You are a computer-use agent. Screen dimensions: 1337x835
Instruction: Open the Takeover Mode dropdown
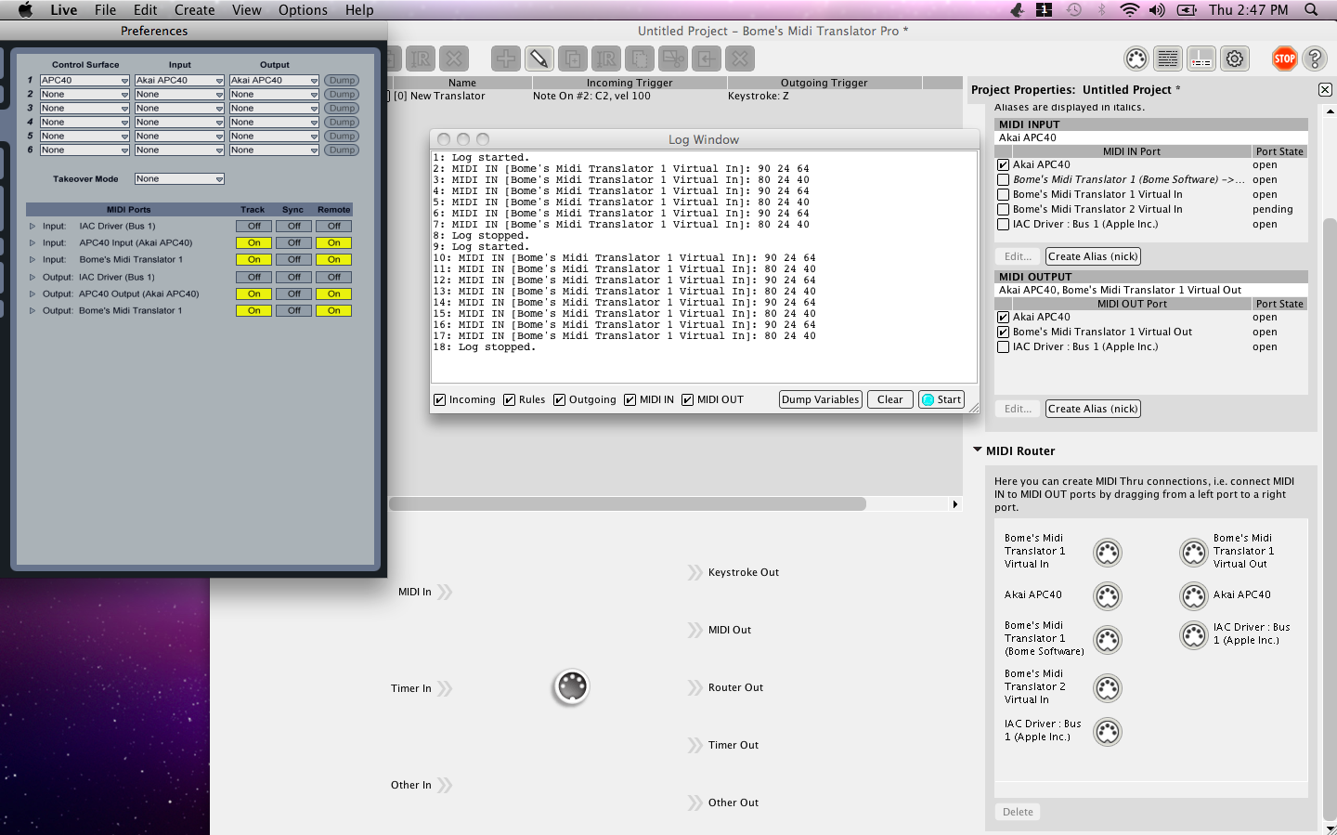(x=180, y=179)
